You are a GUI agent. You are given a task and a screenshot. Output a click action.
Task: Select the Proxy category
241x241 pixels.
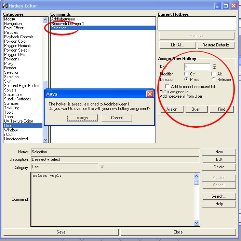(23, 63)
